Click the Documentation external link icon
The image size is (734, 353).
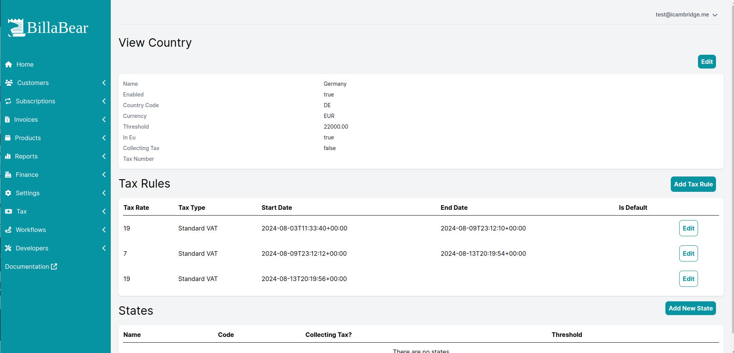pyautogui.click(x=54, y=266)
